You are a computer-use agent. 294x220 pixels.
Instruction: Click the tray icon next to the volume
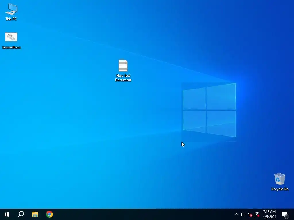pyautogui.click(x=257, y=214)
